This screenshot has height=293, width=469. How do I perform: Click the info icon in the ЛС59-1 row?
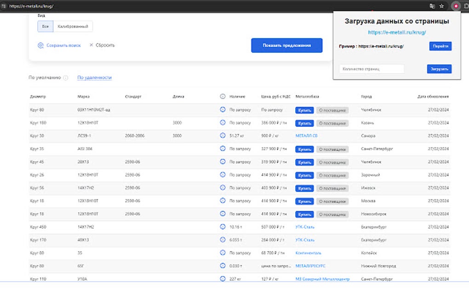[223, 136]
